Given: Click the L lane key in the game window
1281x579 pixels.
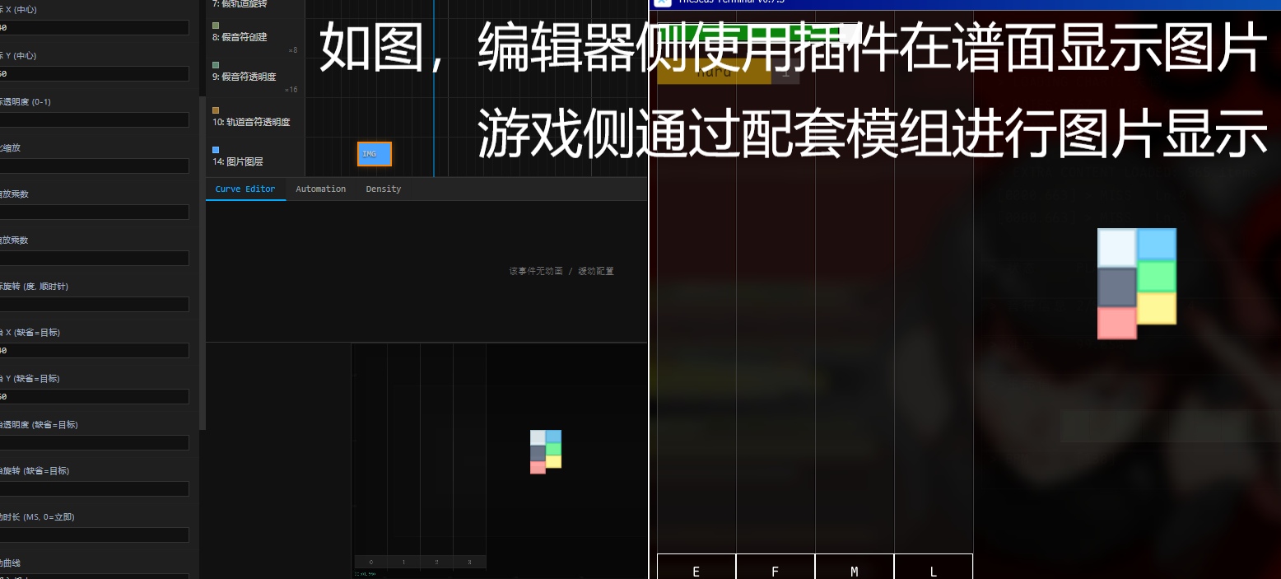Looking at the screenshot, I should pyautogui.click(x=934, y=567).
